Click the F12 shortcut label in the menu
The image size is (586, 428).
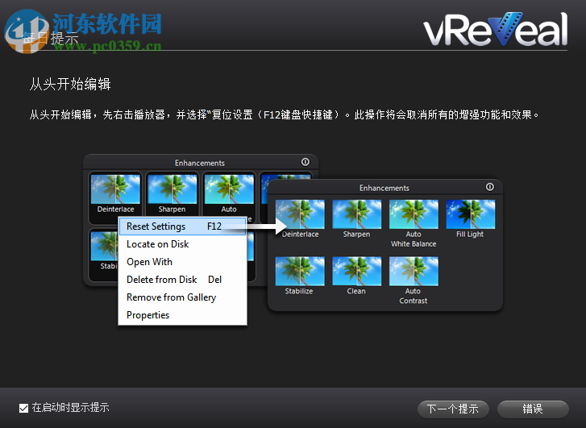pyautogui.click(x=214, y=226)
